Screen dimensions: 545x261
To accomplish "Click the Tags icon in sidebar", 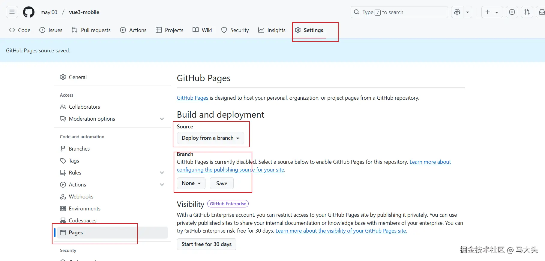I will coord(63,161).
